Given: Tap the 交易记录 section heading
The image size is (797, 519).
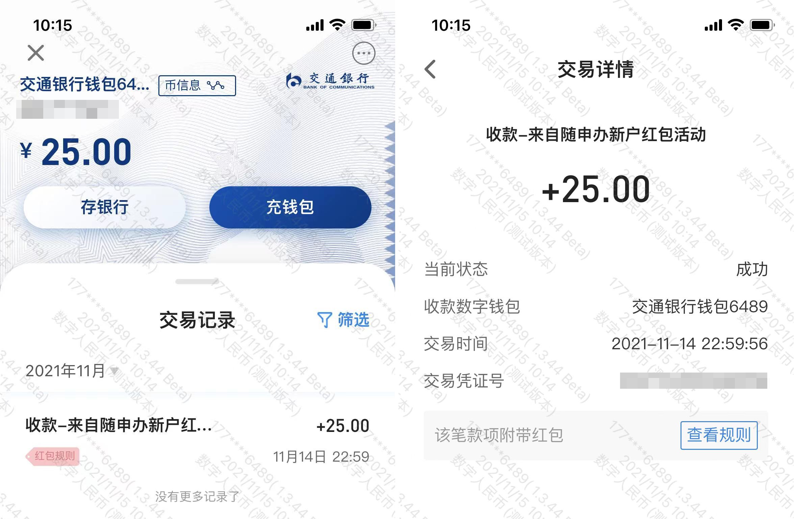Looking at the screenshot, I should click(x=197, y=320).
